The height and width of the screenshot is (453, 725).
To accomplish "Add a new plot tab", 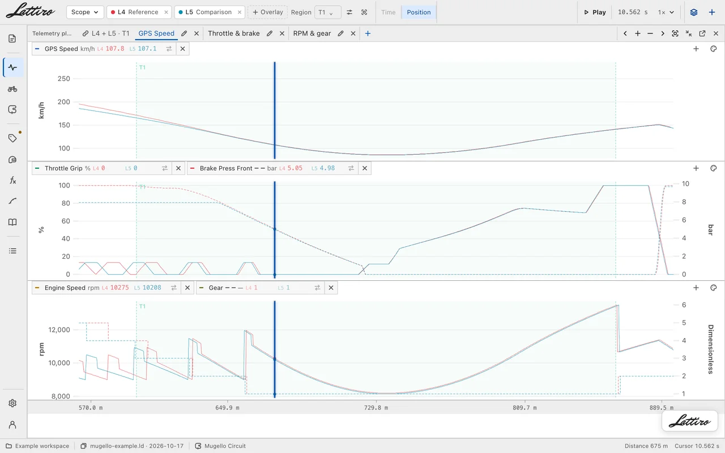I will (x=368, y=33).
